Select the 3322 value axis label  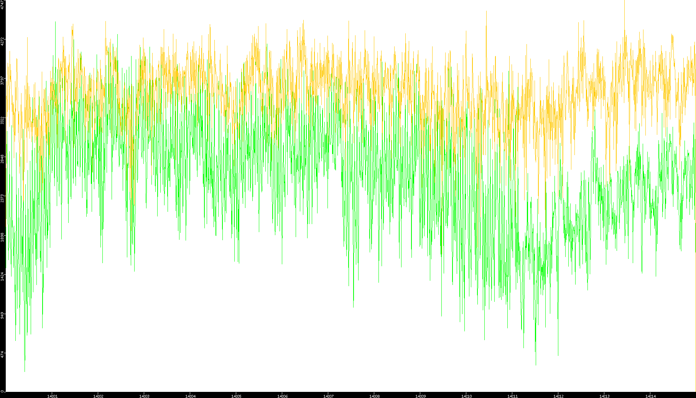pos(2,120)
